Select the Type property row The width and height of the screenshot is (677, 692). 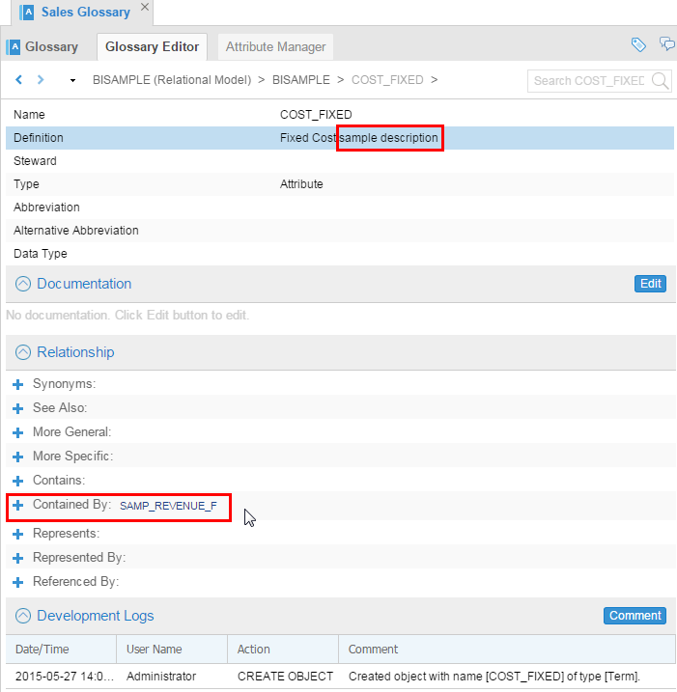coord(340,184)
